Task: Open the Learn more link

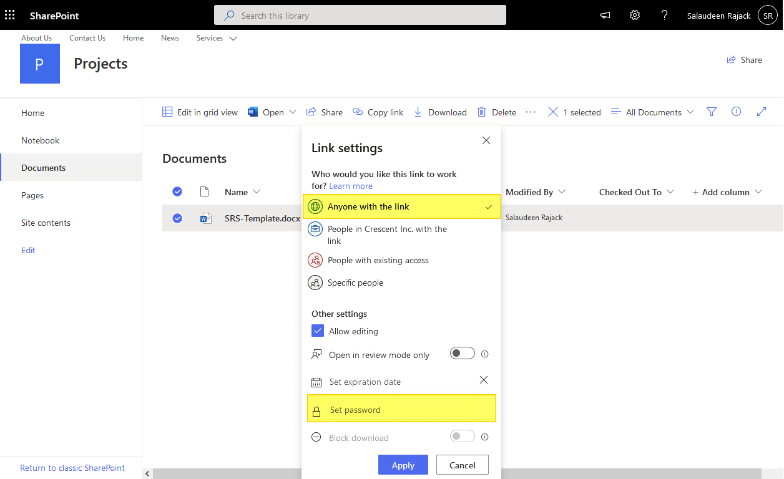Action: click(x=350, y=185)
